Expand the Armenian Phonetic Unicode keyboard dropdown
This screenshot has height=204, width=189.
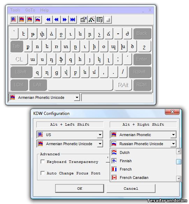77,97
